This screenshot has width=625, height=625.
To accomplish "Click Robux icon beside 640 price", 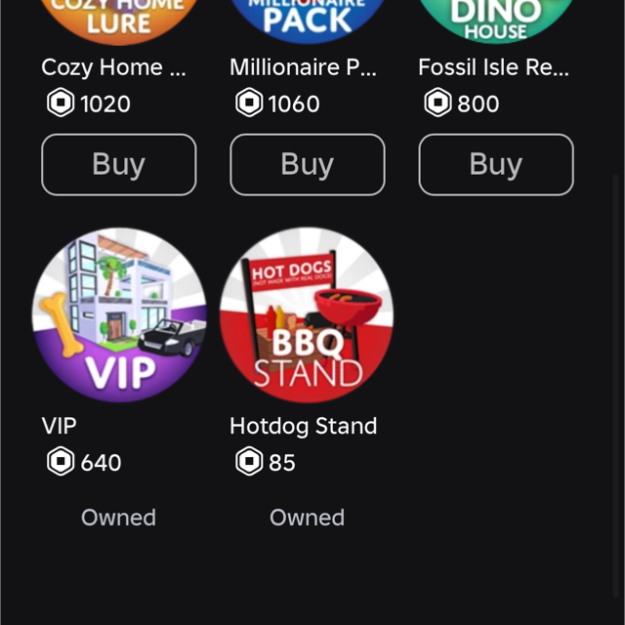I will pos(61,462).
